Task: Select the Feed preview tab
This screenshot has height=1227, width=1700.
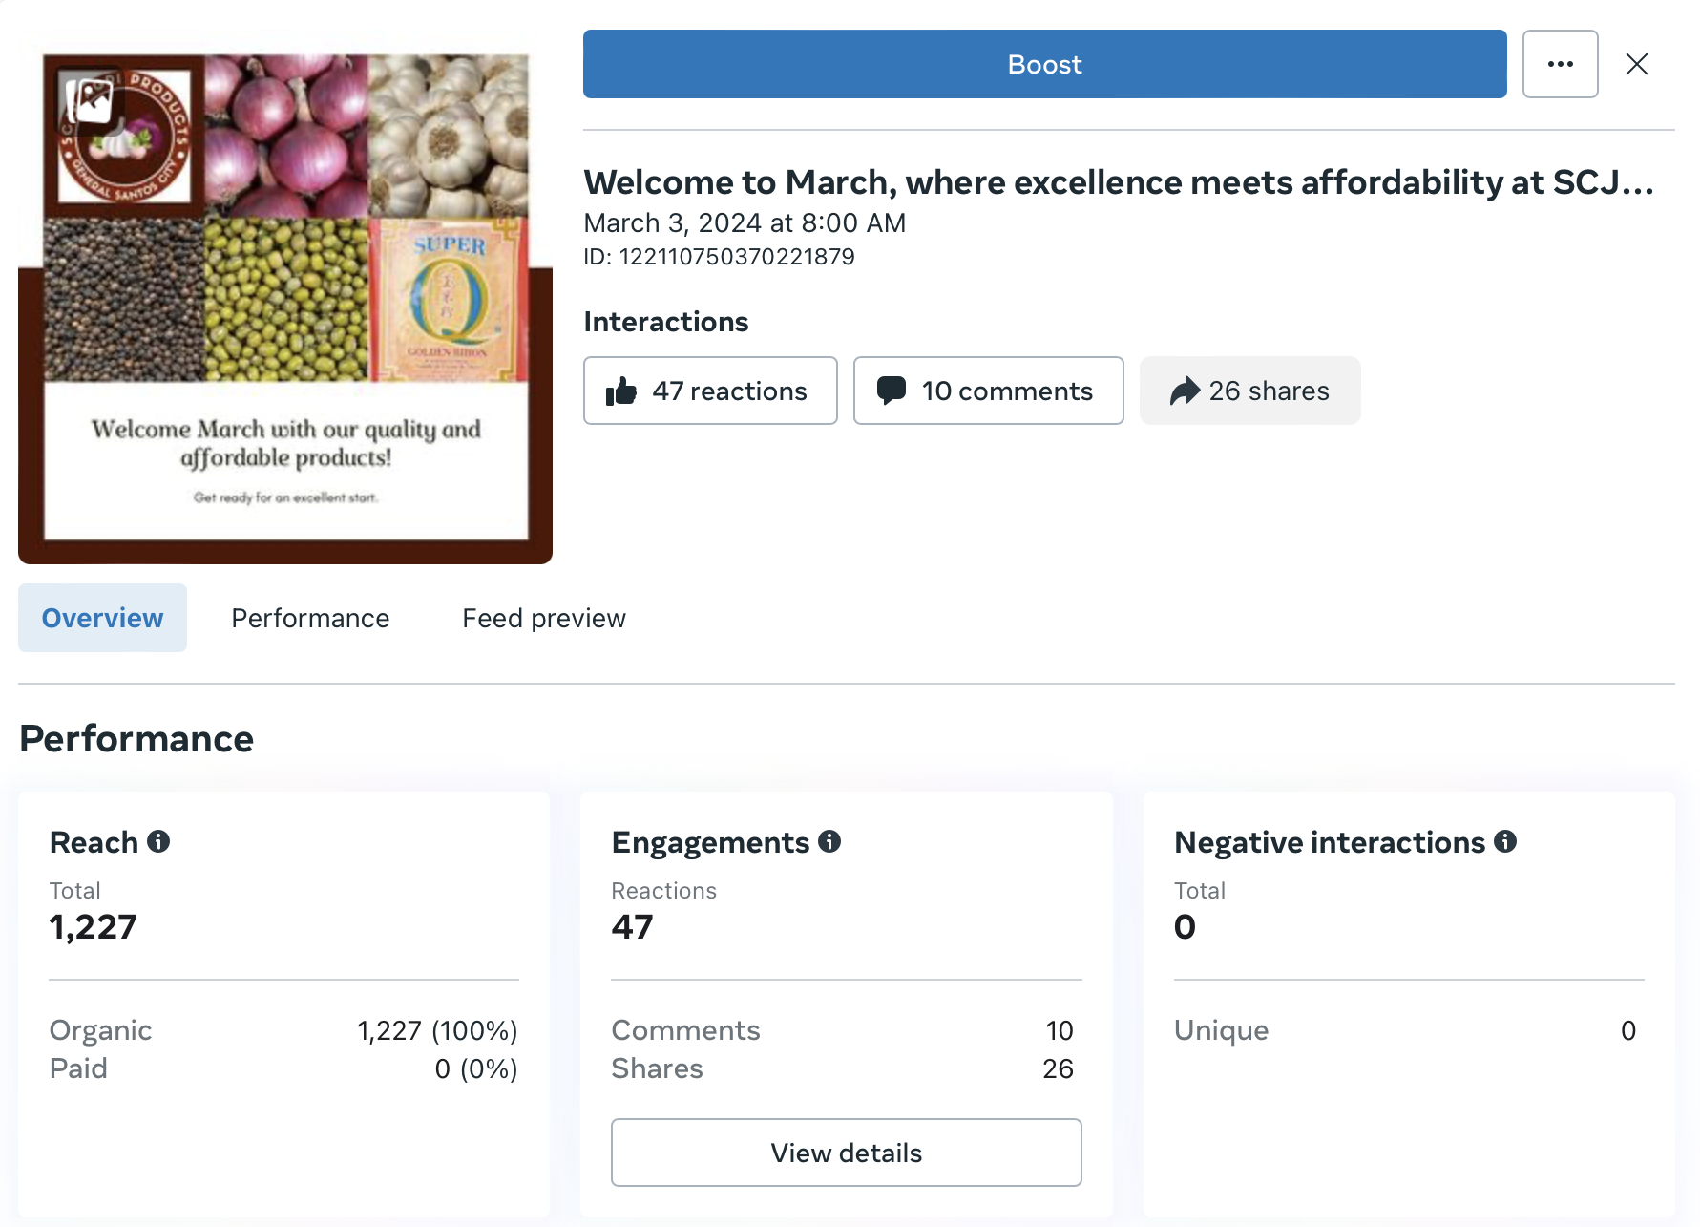Action: [x=543, y=618]
